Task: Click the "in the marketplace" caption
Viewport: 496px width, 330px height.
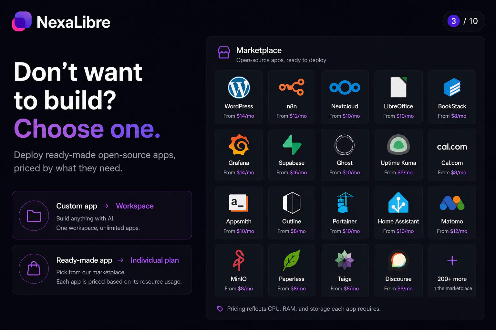Action: 452,288
